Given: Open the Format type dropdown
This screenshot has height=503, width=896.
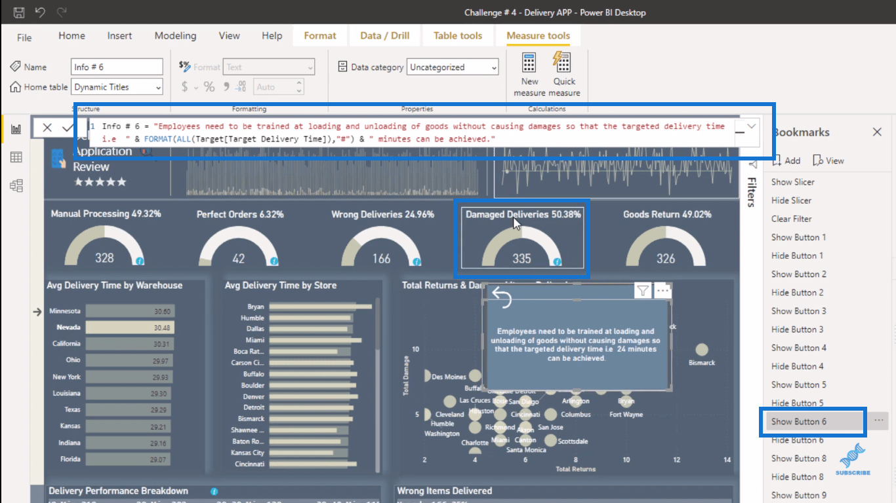Looking at the screenshot, I should pyautogui.click(x=310, y=67).
